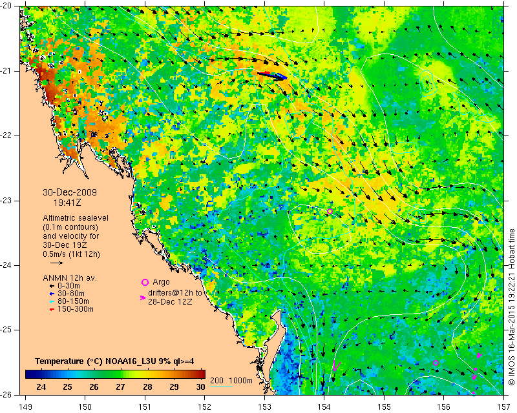Image resolution: width=517 pixels, height=413 pixels.
Task: Click the colorbar tick label '28'
Action: [147, 387]
